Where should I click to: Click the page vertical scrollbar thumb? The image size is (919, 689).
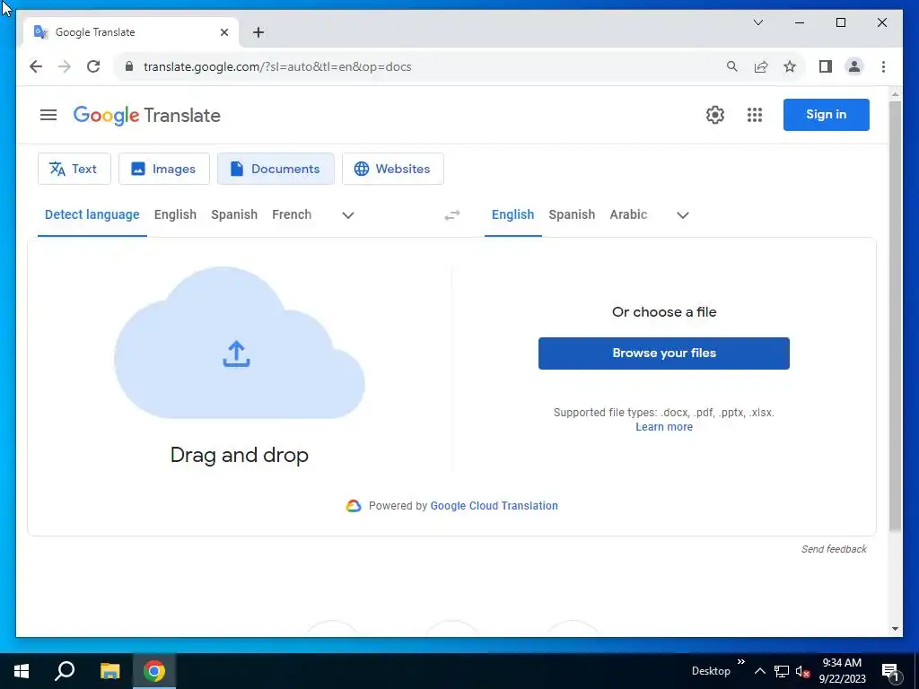click(x=895, y=317)
